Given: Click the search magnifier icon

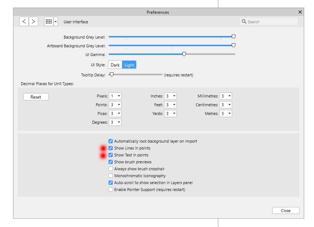Looking at the screenshot, I should [x=244, y=21].
